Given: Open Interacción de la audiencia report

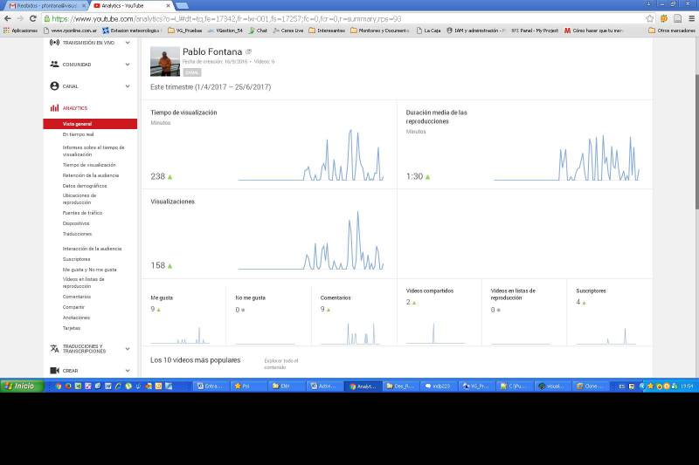Looking at the screenshot, I should pyautogui.click(x=92, y=249).
